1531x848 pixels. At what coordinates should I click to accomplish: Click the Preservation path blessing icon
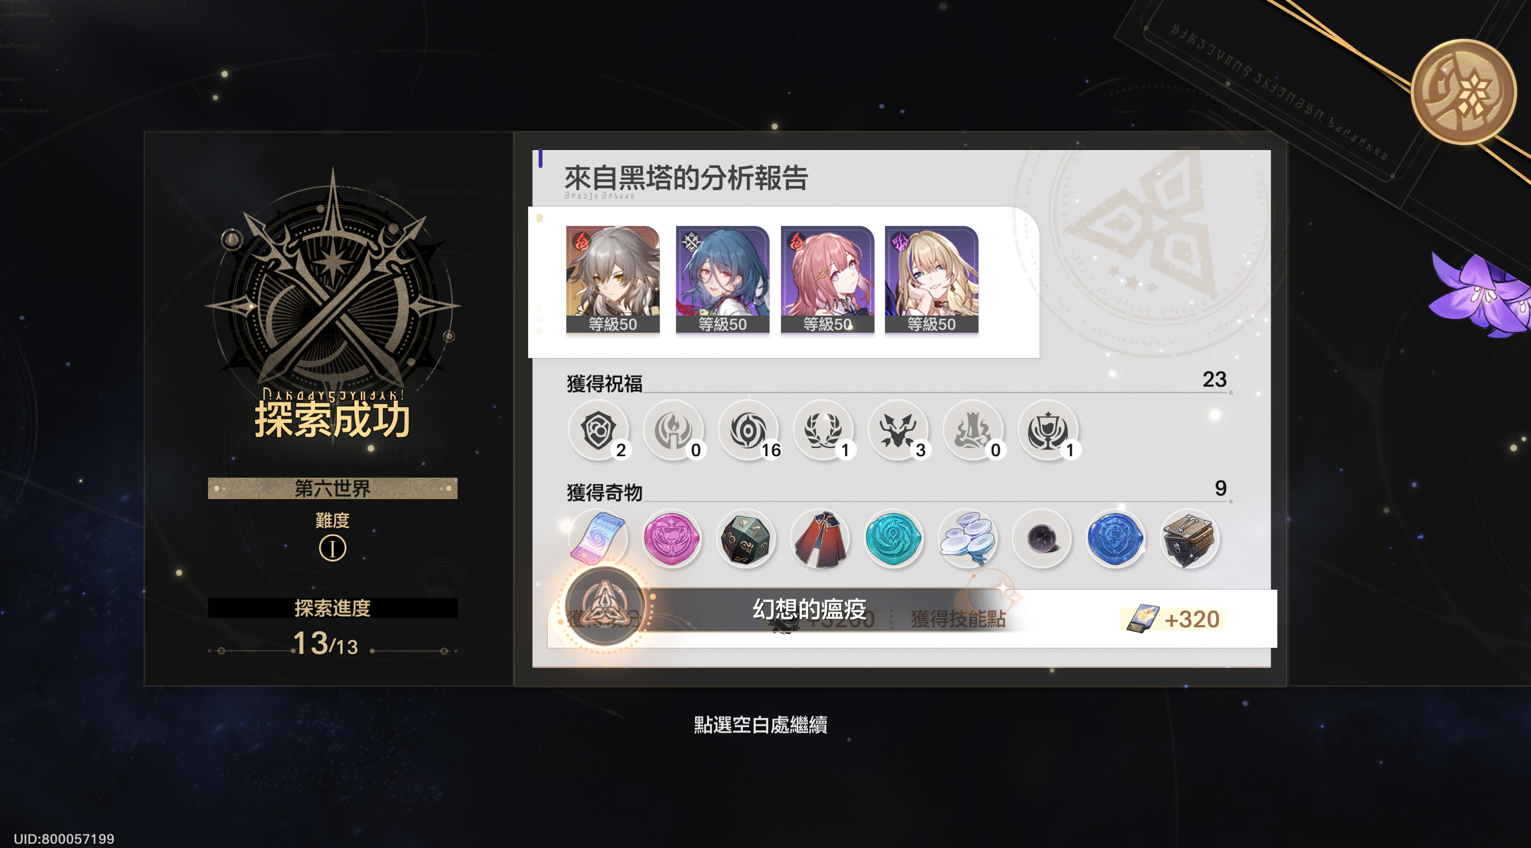[x=598, y=430]
